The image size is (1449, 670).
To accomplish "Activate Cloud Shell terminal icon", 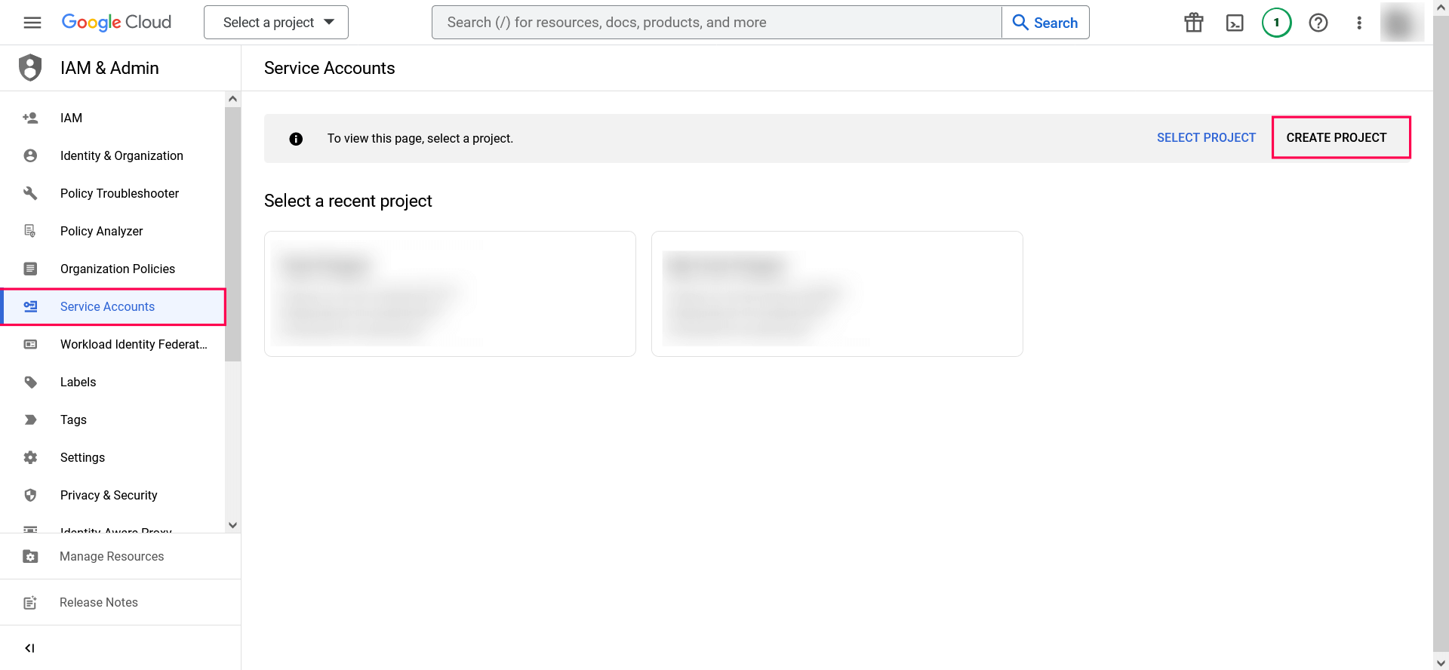I will pos(1235,23).
